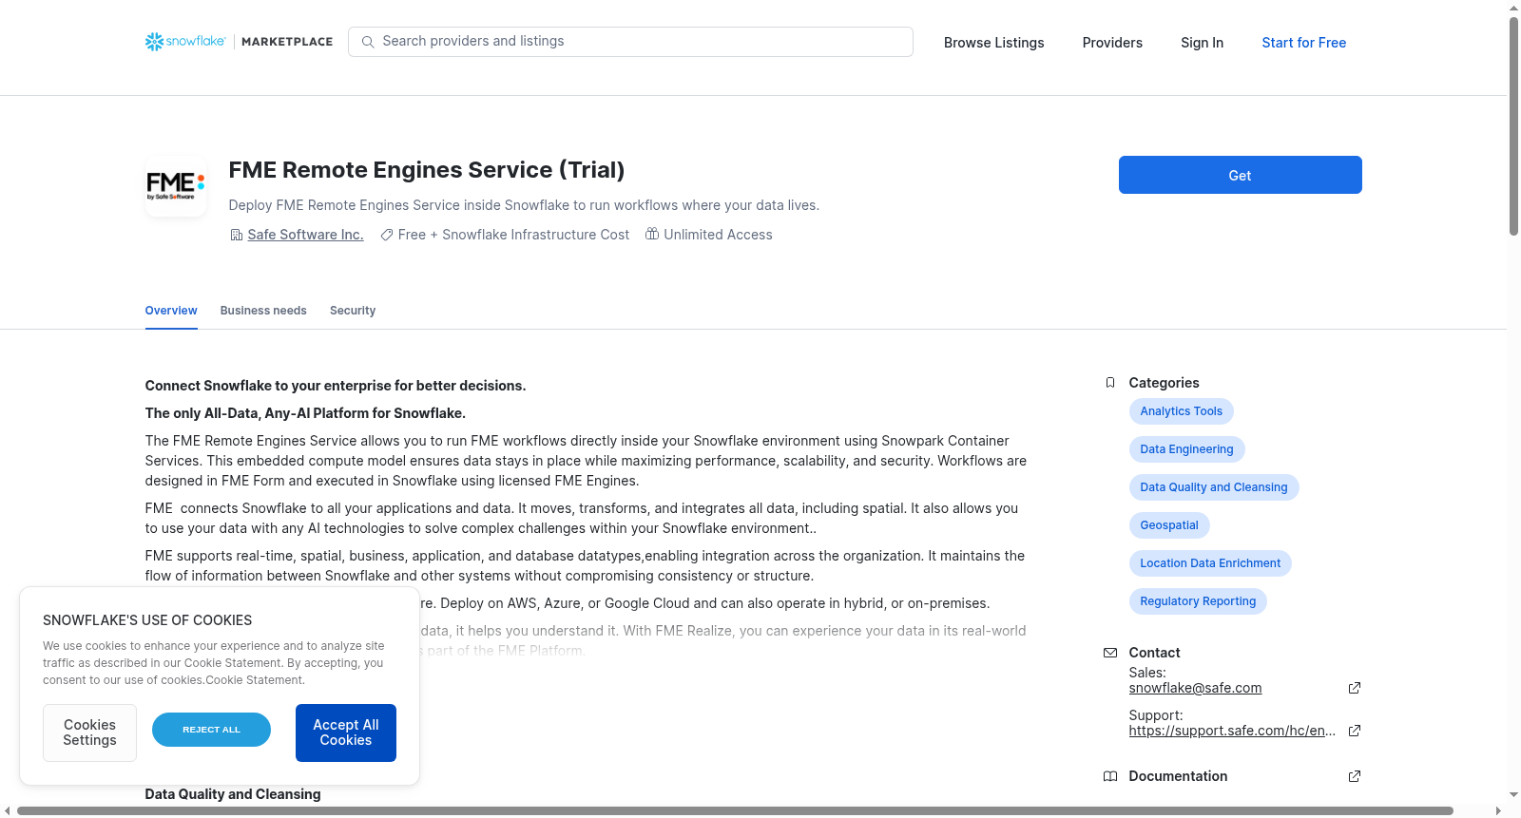Click the book icon next to Documentation
This screenshot has height=818, width=1521.
[1110, 776]
